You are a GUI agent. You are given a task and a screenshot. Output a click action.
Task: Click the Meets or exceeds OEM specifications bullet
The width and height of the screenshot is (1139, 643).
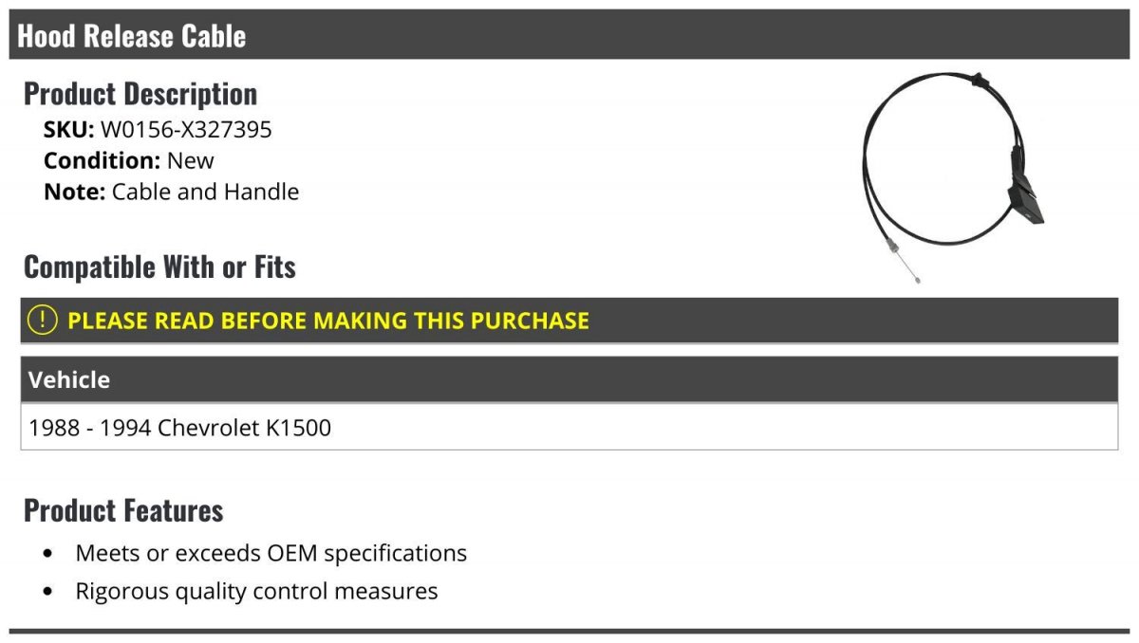pyautogui.click(x=271, y=553)
